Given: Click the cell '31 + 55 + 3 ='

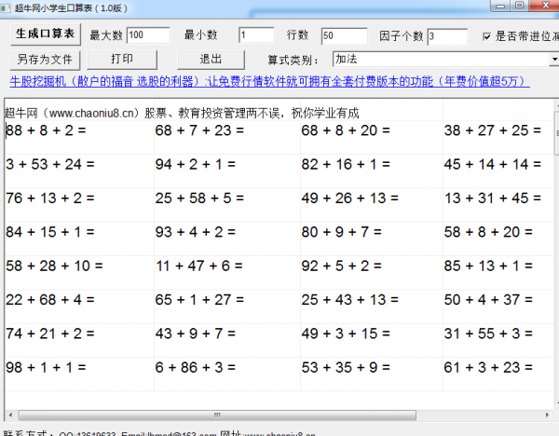Looking at the screenshot, I should tap(498, 340).
